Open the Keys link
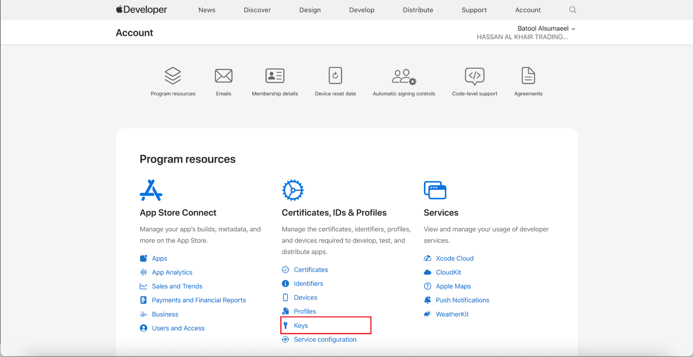Viewport: 693px width, 357px height. 301,325
